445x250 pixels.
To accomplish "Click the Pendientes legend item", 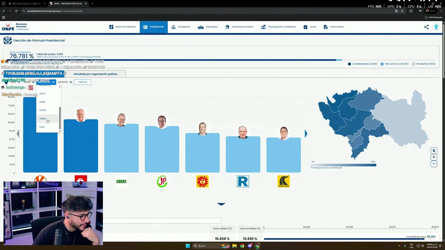I will pos(423,64).
